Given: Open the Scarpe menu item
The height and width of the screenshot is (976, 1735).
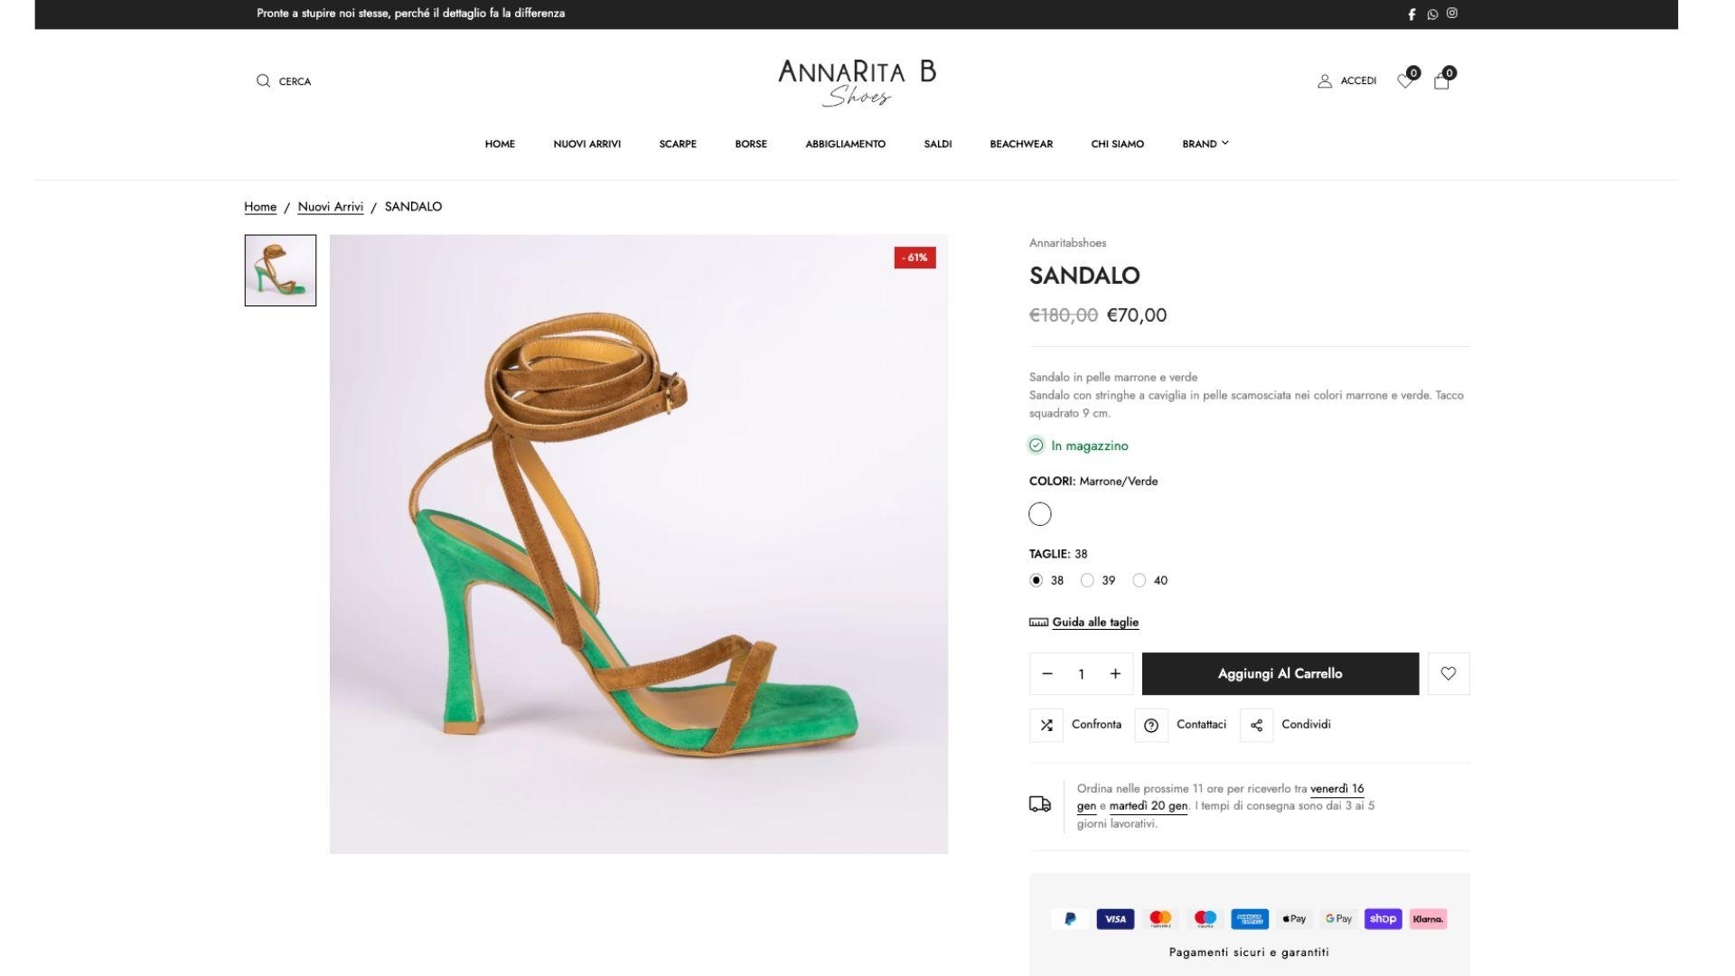Looking at the screenshot, I should click(678, 145).
